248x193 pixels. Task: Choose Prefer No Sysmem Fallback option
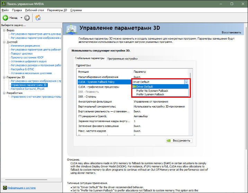click(x=160, y=91)
